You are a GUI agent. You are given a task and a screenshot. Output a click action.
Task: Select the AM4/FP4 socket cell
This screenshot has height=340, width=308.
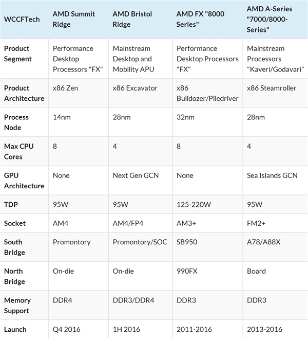(x=128, y=224)
